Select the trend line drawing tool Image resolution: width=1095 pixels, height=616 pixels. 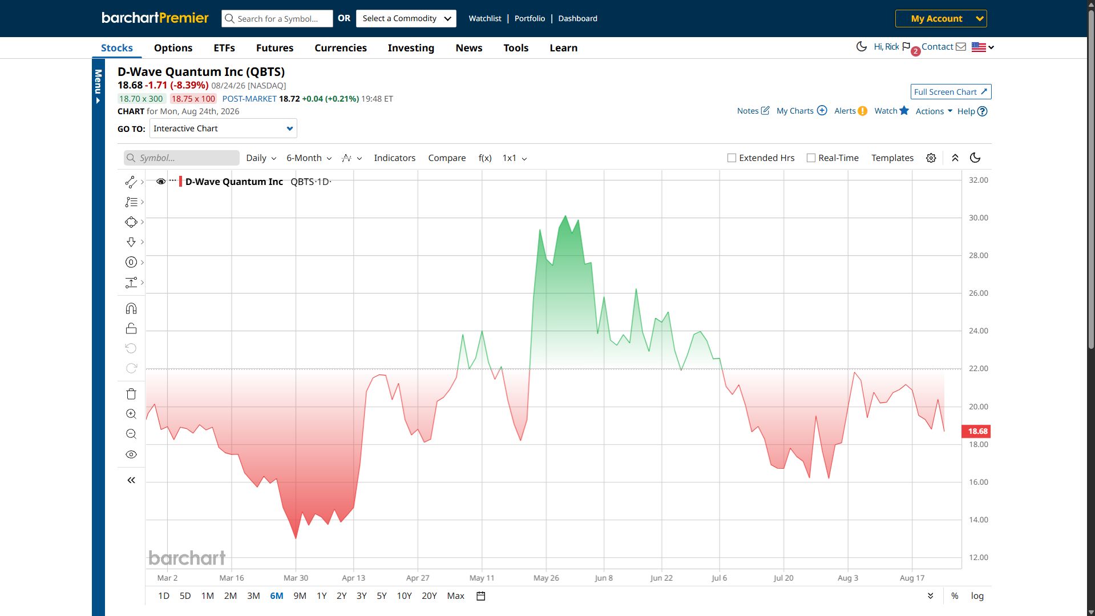(x=131, y=182)
